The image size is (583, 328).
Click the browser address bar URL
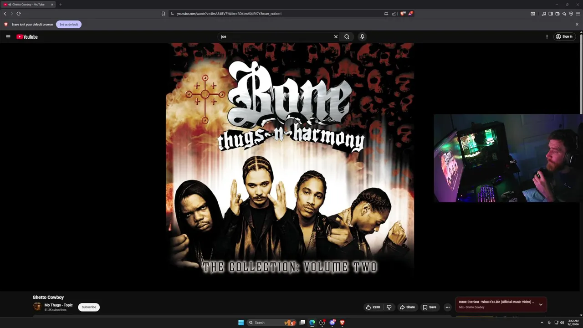[x=229, y=14]
